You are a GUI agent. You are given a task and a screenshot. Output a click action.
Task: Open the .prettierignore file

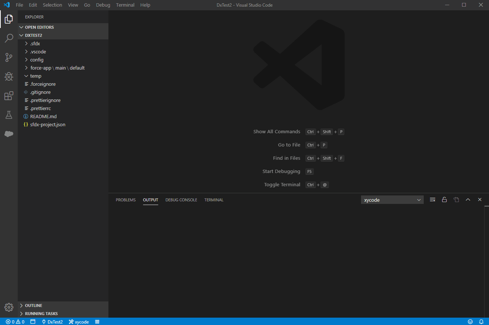pyautogui.click(x=63, y=100)
